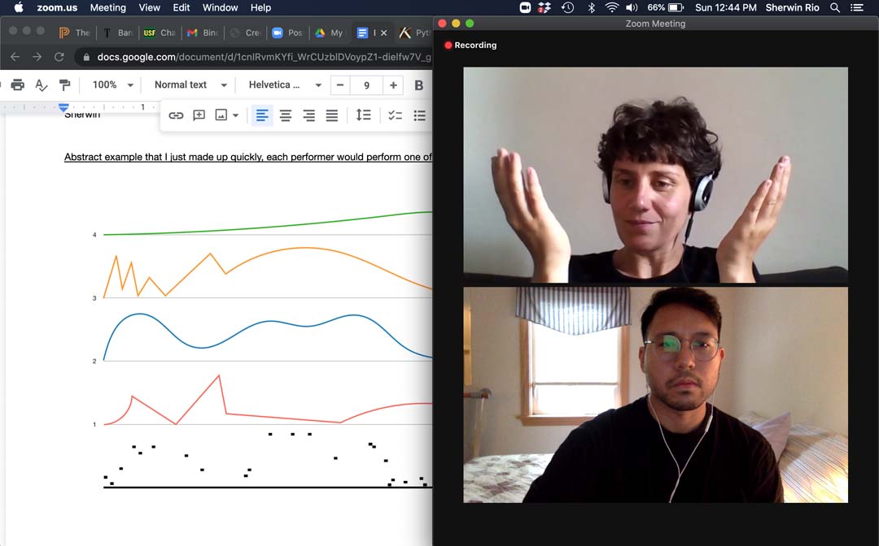Toggle bold formatting
The width and height of the screenshot is (879, 546).
[x=419, y=85]
